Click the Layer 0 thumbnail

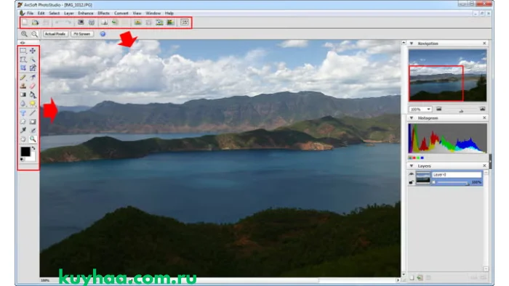pyautogui.click(x=423, y=179)
